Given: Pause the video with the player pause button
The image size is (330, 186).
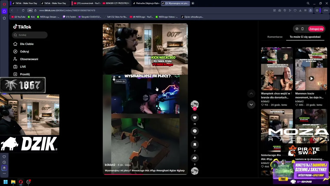Looking at the screenshot, I should pos(114,77).
